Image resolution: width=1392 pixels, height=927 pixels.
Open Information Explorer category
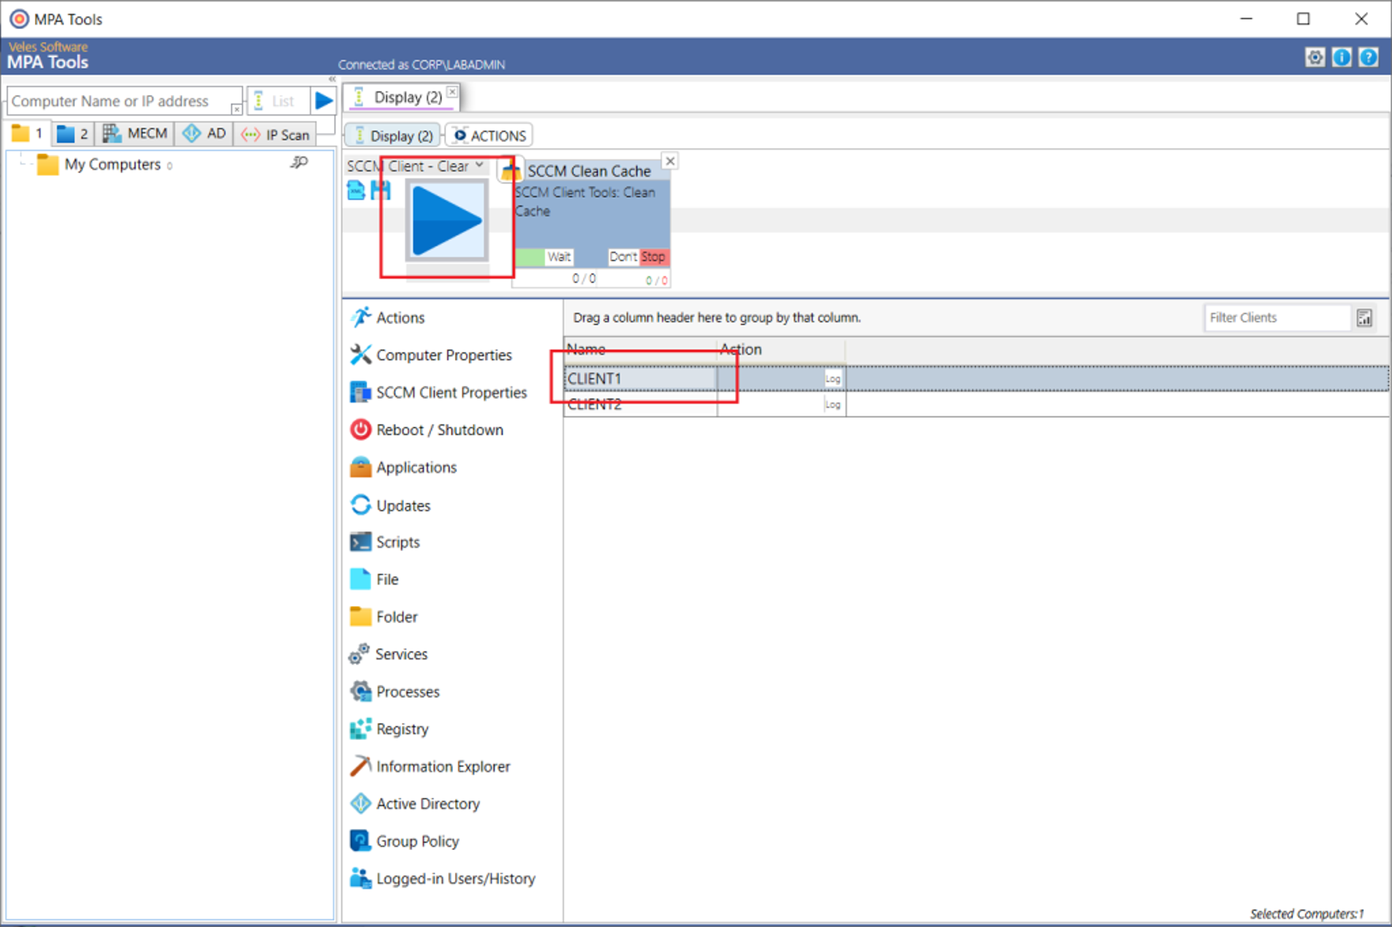pos(430,766)
